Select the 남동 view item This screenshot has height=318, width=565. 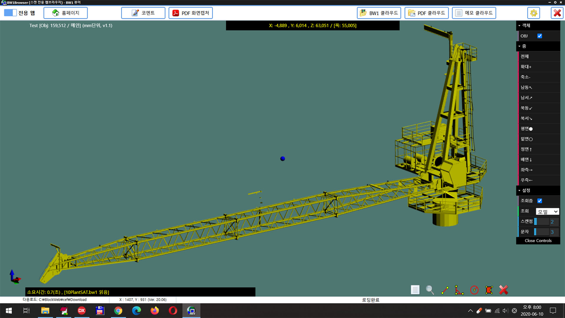tap(526, 87)
